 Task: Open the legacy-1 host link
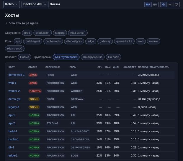pyautogui.click(x=14, y=107)
